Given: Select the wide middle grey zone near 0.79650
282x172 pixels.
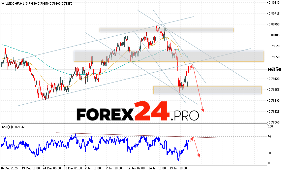Looking at the screenshot, I should tap(169, 56).
